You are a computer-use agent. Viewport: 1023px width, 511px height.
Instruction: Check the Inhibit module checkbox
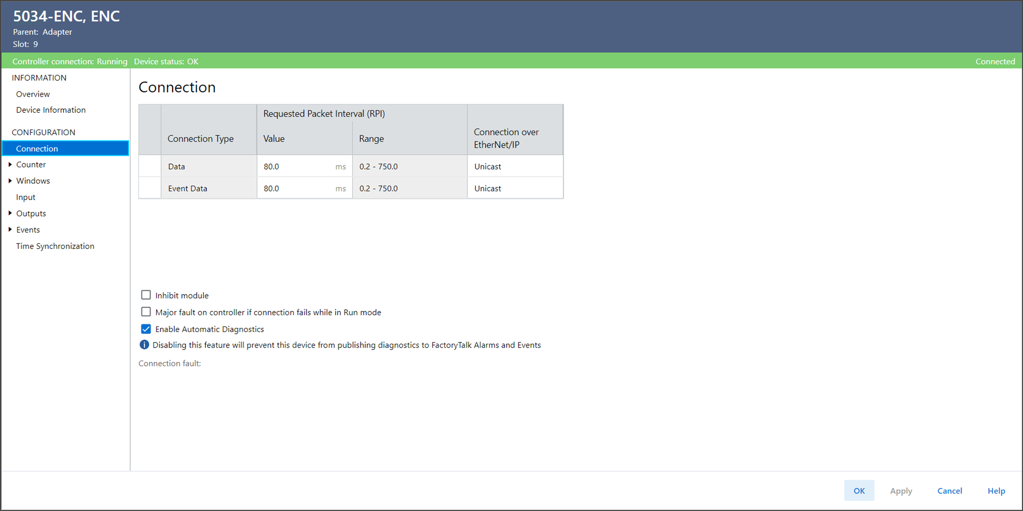pyautogui.click(x=146, y=295)
